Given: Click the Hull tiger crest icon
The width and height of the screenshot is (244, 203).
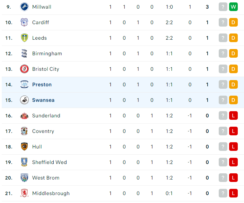Looking at the screenshot, I should tap(24, 146).
